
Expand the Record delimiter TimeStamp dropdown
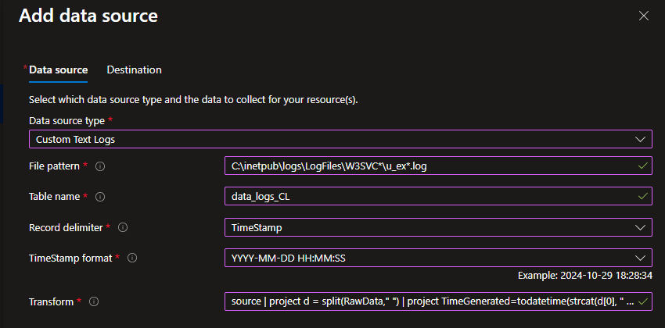pyautogui.click(x=439, y=228)
